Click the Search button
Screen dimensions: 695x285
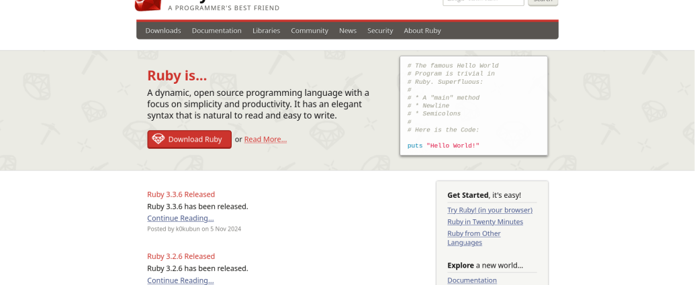pos(543,3)
